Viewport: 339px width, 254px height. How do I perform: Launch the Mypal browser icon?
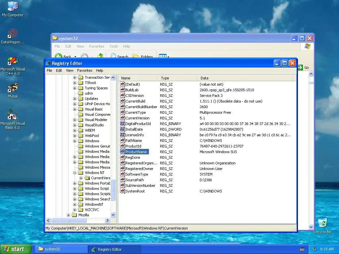pos(13,91)
